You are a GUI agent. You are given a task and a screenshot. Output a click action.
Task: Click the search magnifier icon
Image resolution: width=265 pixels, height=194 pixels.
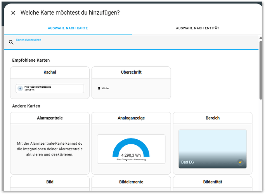coord(11,42)
